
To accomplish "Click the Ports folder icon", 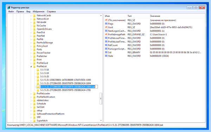I will pos(34,49).
